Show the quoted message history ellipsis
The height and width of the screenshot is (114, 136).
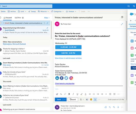pyautogui.click(x=56, y=89)
